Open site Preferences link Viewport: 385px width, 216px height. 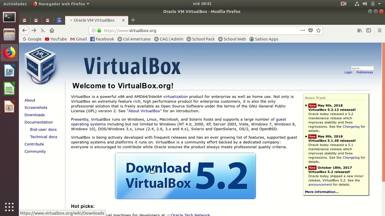(x=365, y=72)
